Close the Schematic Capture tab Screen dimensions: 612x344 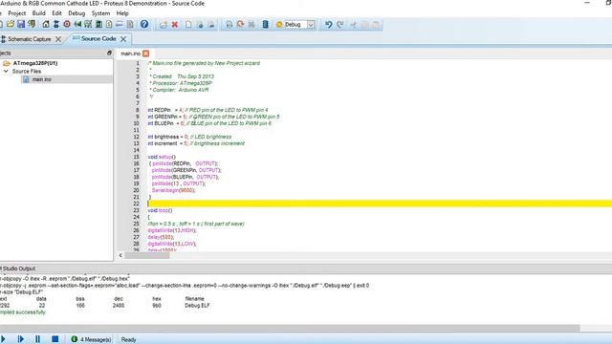[x=58, y=39]
